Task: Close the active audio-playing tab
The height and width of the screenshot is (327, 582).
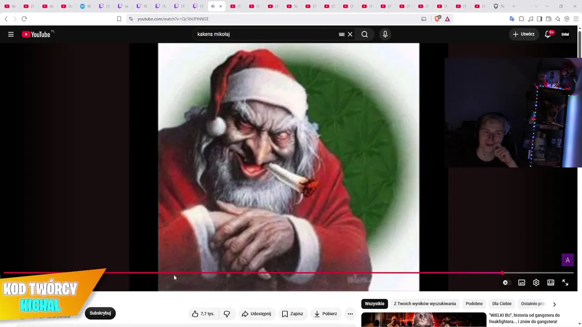Action: point(221,6)
